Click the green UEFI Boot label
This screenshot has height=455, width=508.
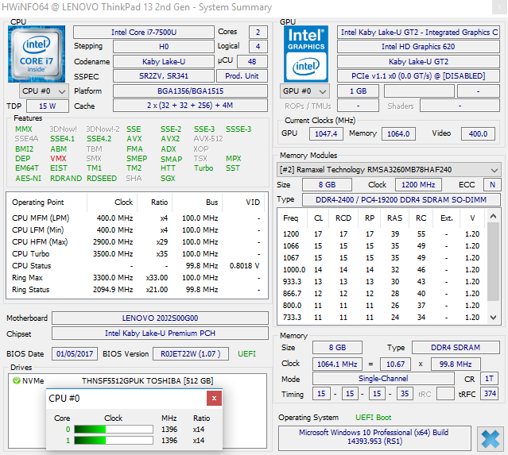point(373,418)
